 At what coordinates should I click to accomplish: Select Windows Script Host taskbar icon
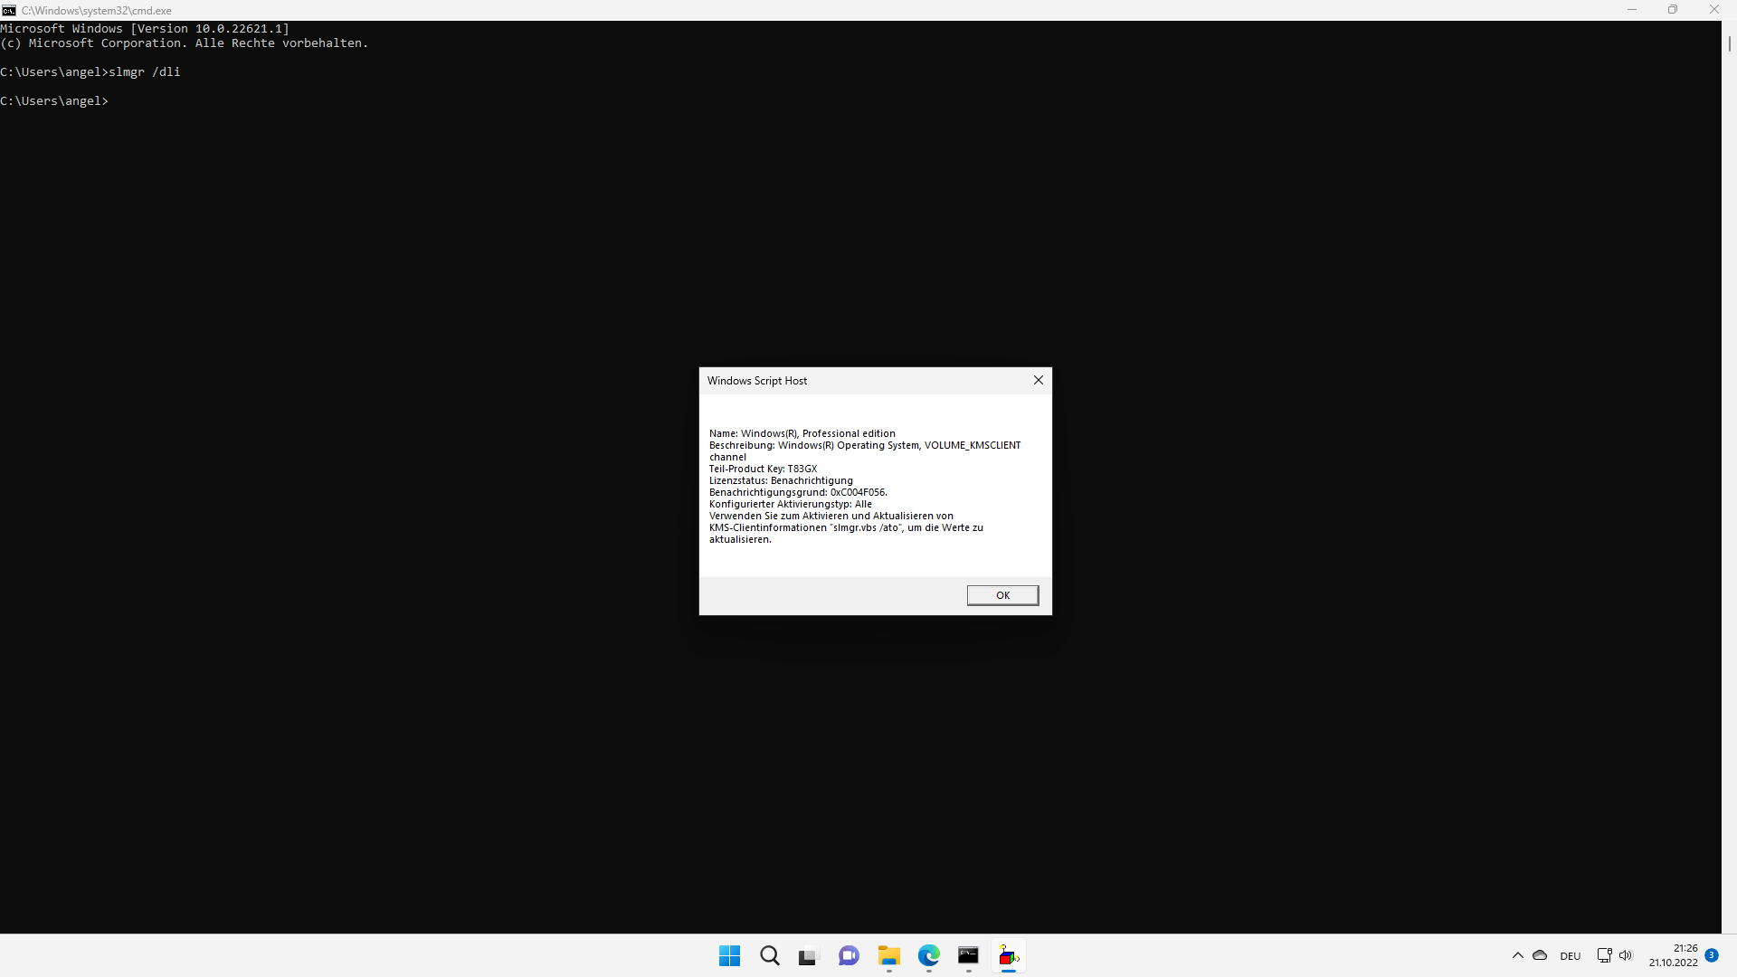1008,955
